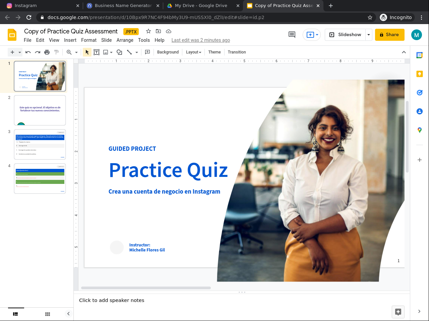Click the Present to a meeting icon

click(x=310, y=35)
